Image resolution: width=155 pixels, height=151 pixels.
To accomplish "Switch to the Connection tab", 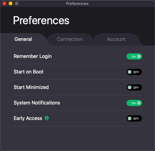I will tap(70, 39).
